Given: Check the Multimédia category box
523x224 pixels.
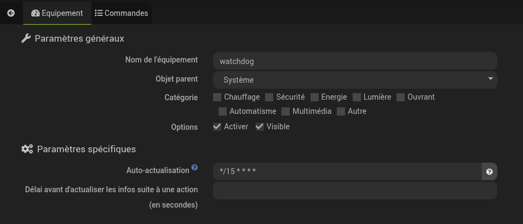Looking at the screenshot, I should [286, 112].
